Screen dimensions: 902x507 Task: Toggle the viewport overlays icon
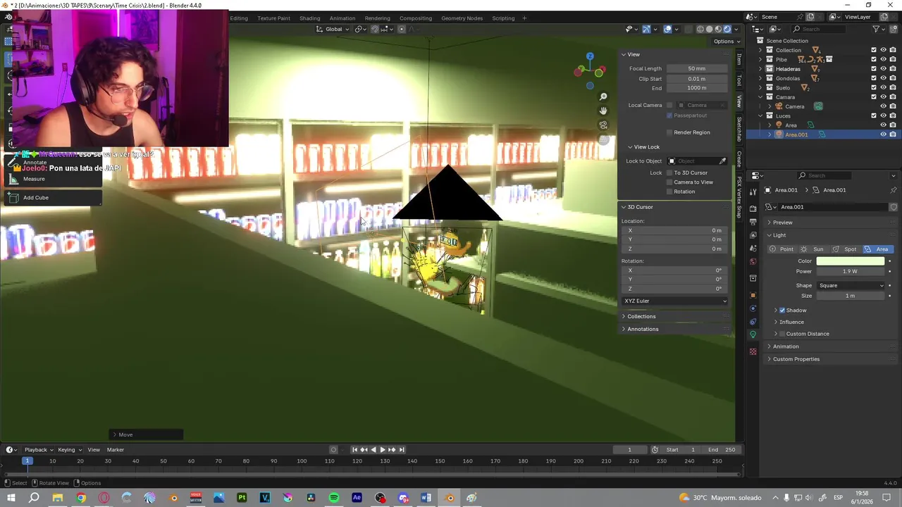point(667,29)
